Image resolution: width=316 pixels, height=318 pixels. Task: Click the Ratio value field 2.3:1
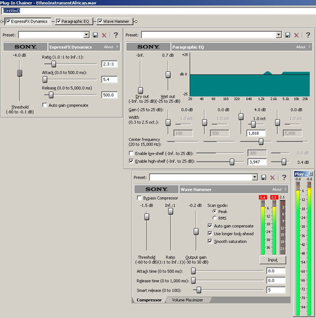(x=109, y=64)
